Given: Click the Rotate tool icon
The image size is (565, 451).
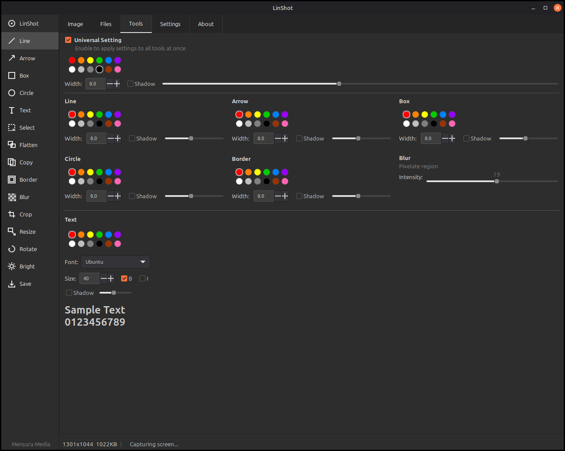Looking at the screenshot, I should (x=12, y=249).
